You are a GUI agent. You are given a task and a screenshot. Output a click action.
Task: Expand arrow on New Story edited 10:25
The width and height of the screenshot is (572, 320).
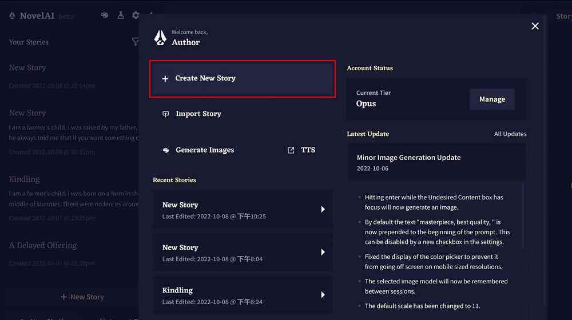(323, 209)
